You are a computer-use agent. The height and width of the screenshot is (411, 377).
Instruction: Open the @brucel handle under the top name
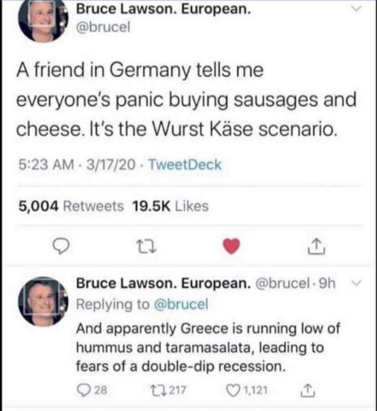tap(104, 27)
